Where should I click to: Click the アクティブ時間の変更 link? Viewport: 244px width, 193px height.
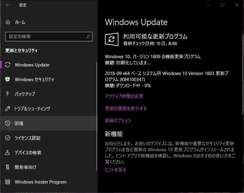click(x=124, y=96)
